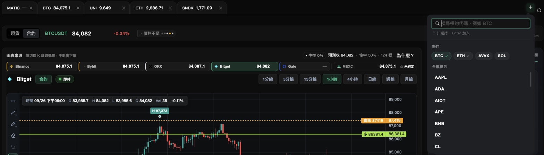This screenshot has width=544, height=155.
Task: Click the H 87,373 high price marker
Action: click(160, 111)
